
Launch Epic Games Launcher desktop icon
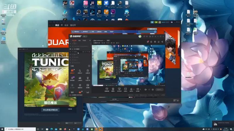point(99,13)
